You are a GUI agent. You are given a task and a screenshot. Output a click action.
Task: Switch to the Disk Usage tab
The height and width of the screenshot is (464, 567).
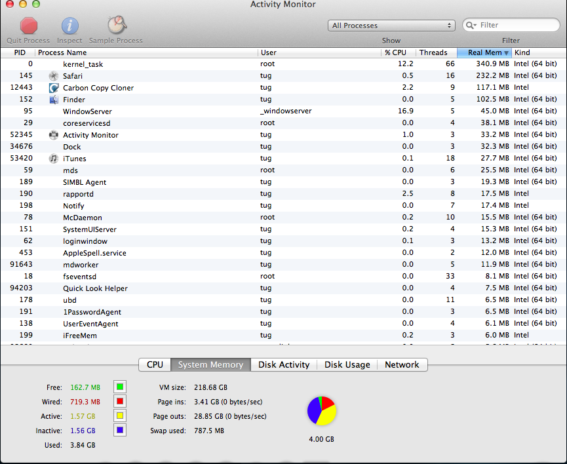(x=347, y=364)
